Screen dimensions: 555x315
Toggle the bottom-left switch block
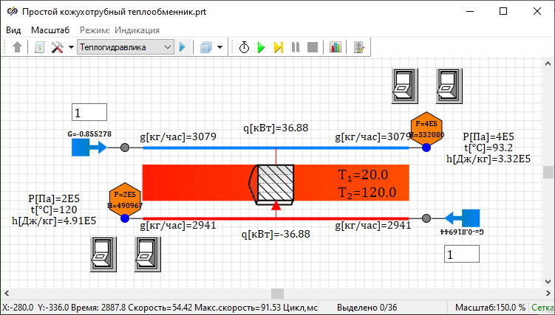point(103,254)
